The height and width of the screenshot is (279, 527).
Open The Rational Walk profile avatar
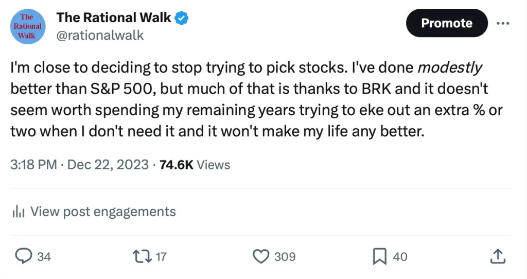27,26
